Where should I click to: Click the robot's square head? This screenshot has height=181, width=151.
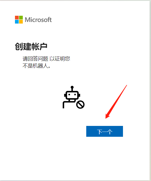72,95
